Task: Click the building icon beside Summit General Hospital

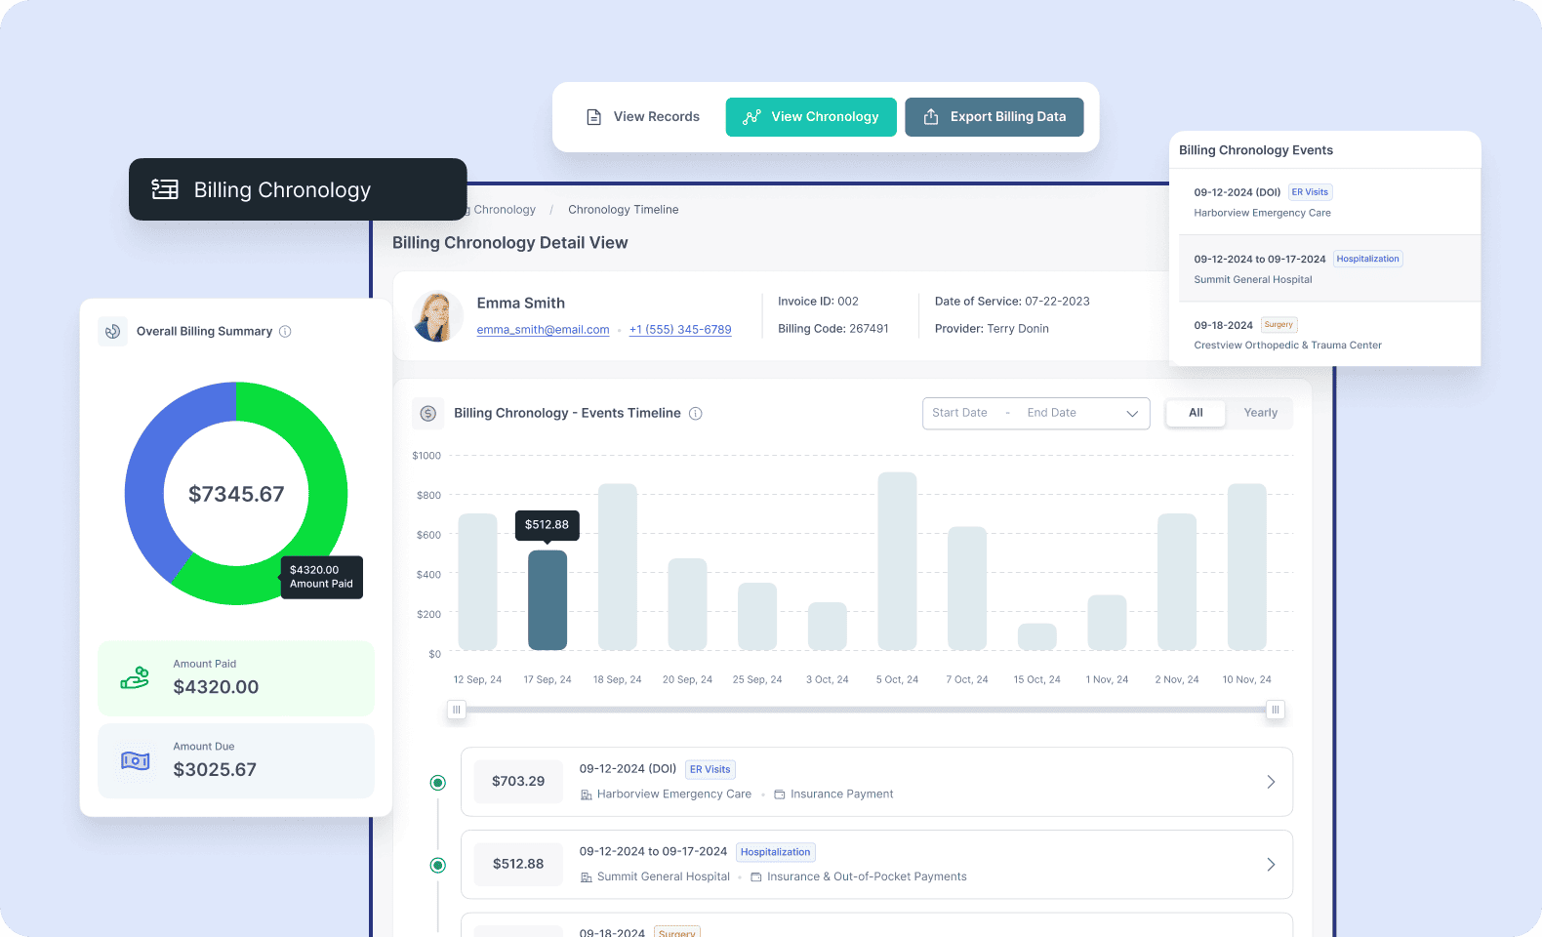Action: [x=587, y=877]
